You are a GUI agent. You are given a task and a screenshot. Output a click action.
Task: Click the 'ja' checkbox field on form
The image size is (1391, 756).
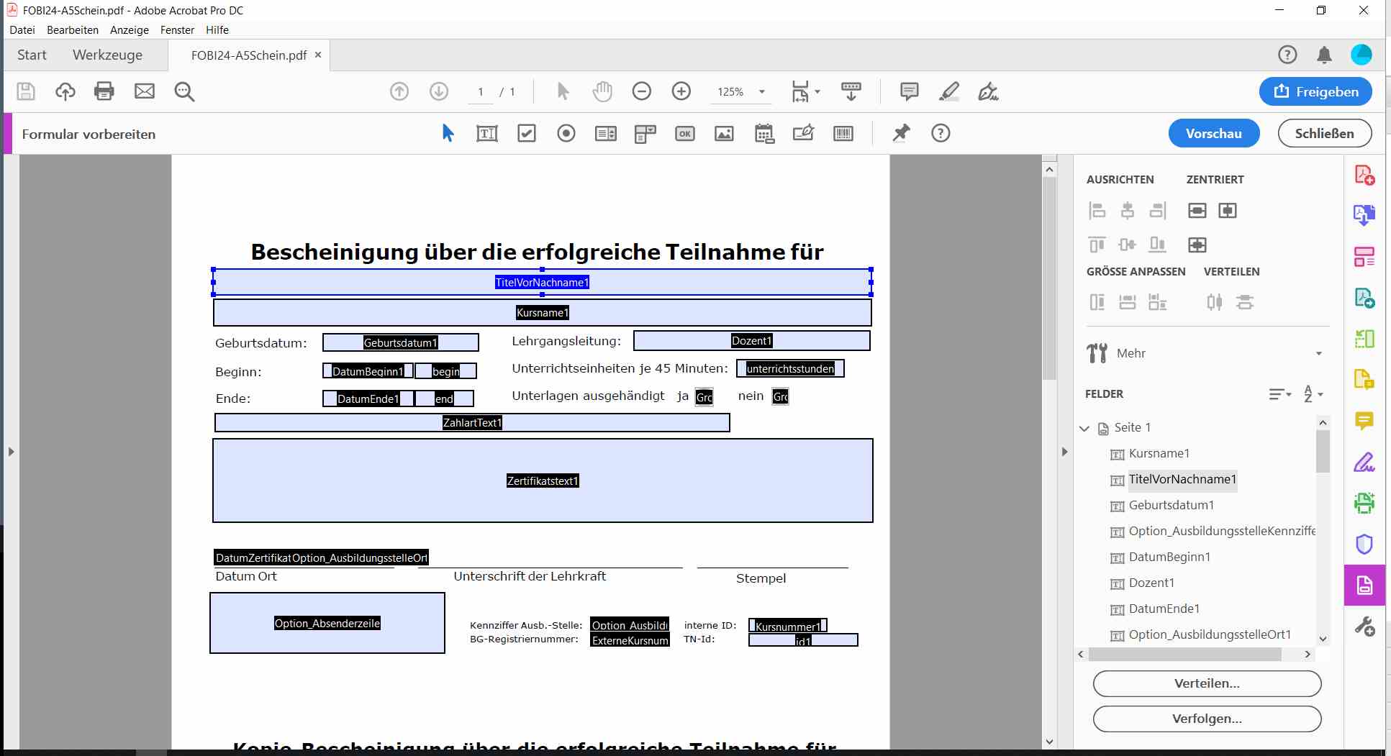coord(704,397)
